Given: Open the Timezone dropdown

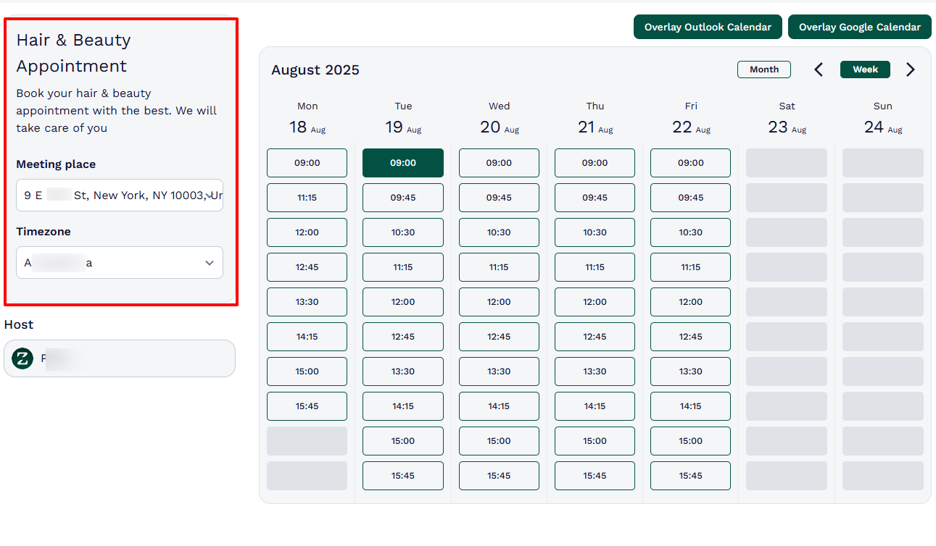Looking at the screenshot, I should point(210,262).
